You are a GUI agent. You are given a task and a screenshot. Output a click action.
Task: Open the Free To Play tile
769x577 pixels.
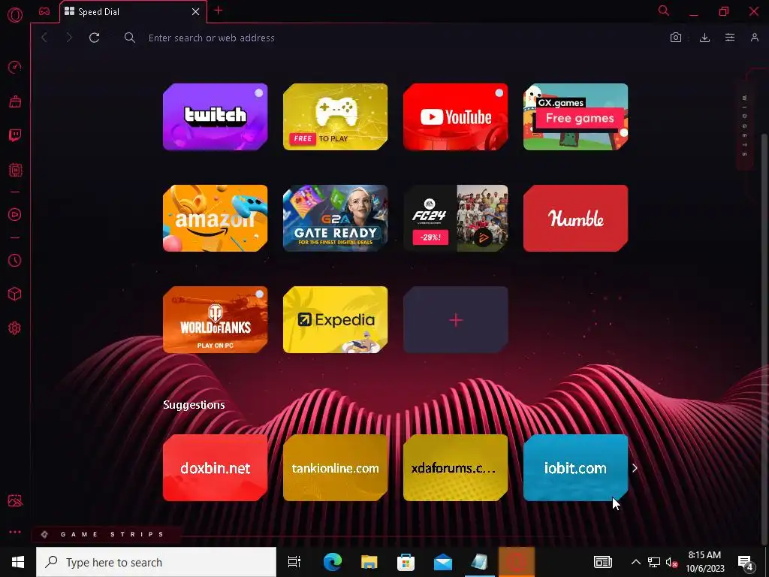click(336, 116)
